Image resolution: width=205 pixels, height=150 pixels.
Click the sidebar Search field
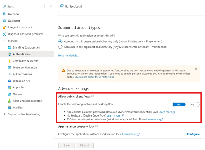[22, 6]
